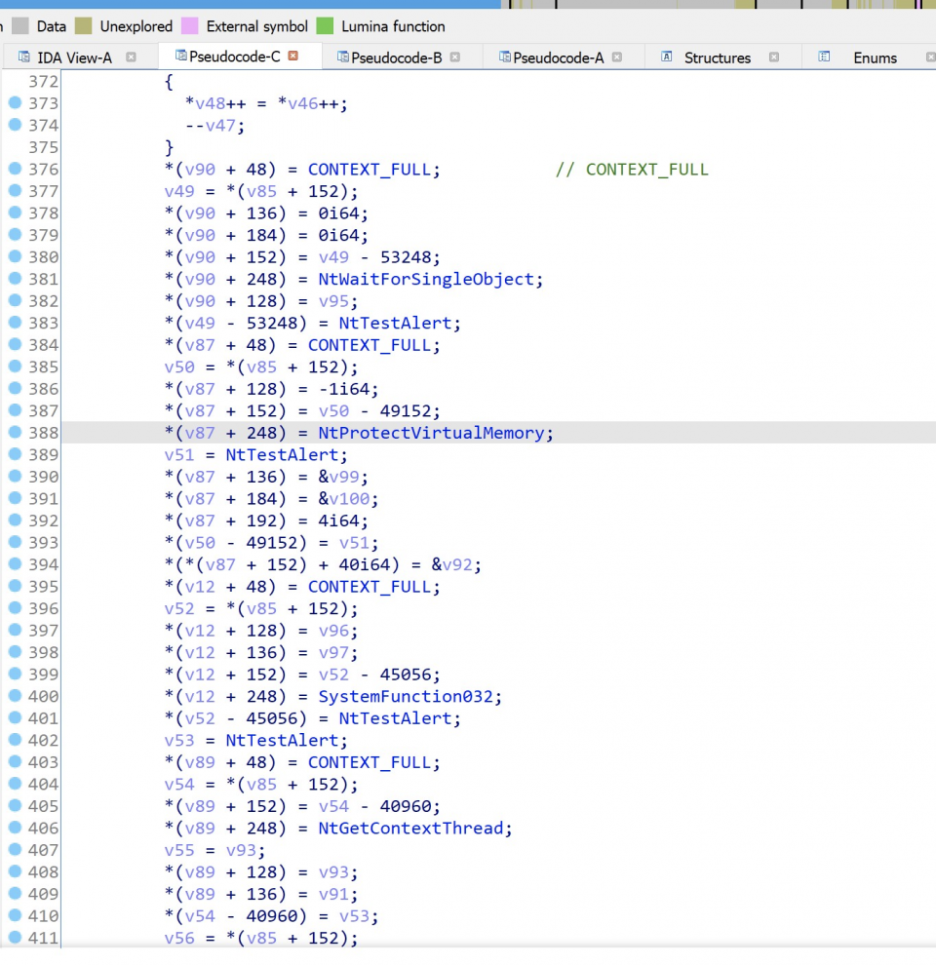The height and width of the screenshot is (965, 936).
Task: Click the // CONTEXT_FULL comment on line 376
Action: pos(632,170)
